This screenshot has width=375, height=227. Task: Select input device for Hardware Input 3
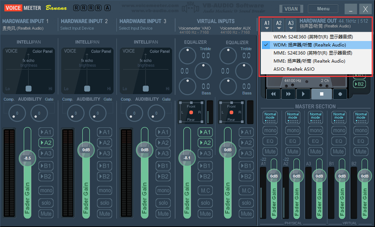(x=135, y=28)
